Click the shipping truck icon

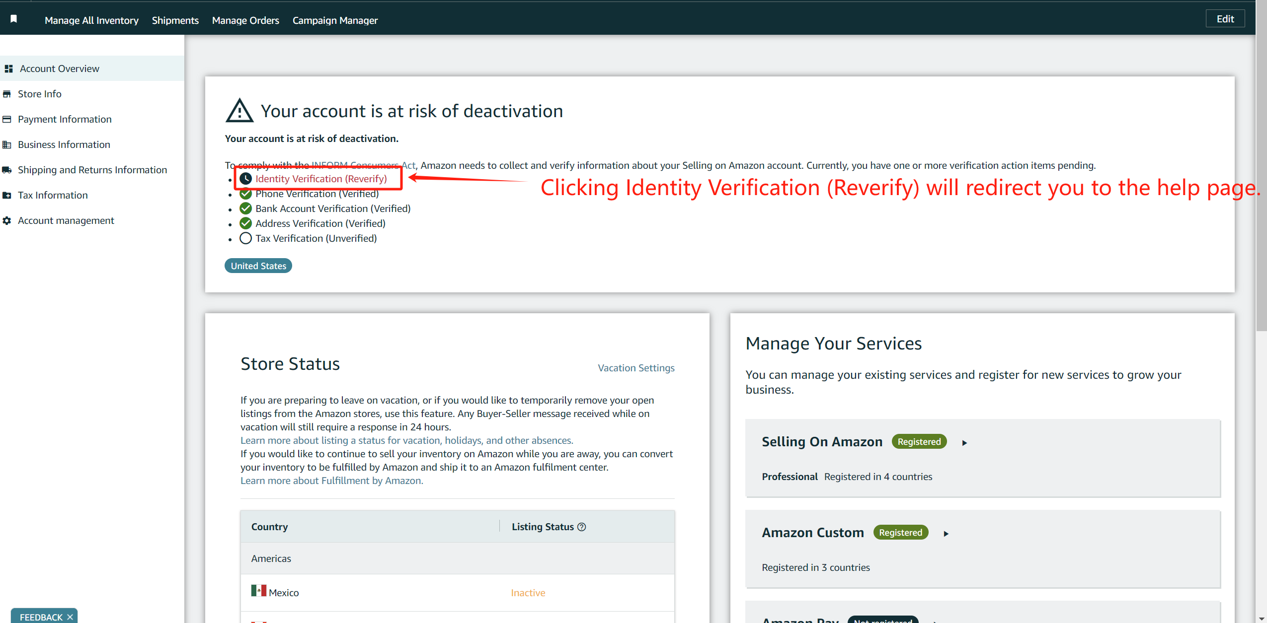(7, 170)
